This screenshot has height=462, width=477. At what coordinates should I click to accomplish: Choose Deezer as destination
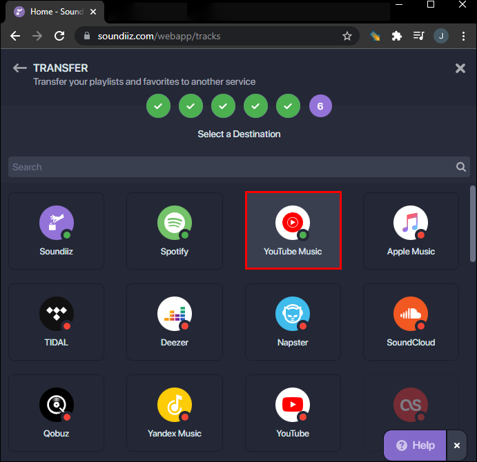pos(175,321)
